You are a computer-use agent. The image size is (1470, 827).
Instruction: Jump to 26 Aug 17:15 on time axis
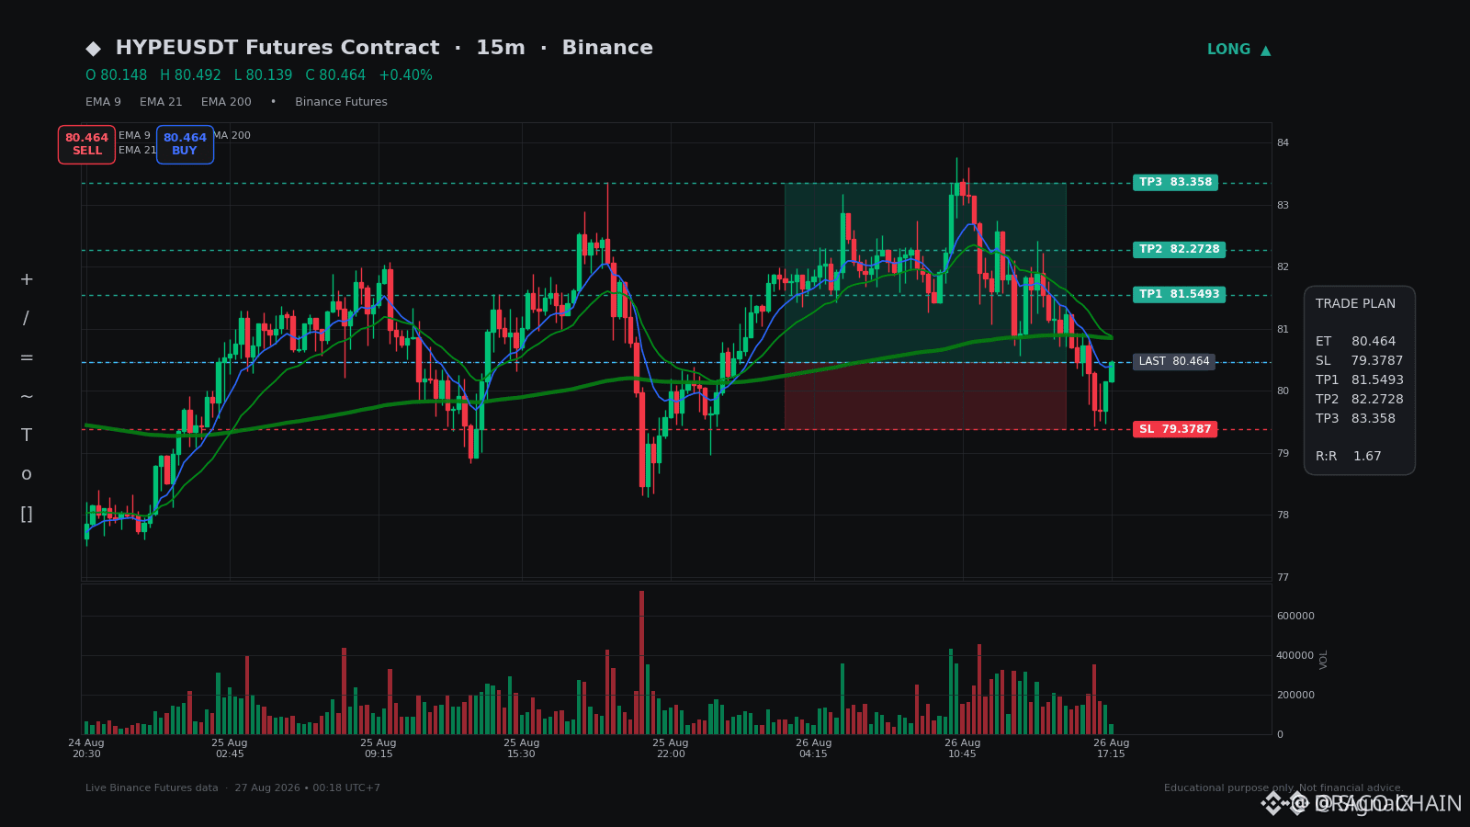click(1111, 748)
